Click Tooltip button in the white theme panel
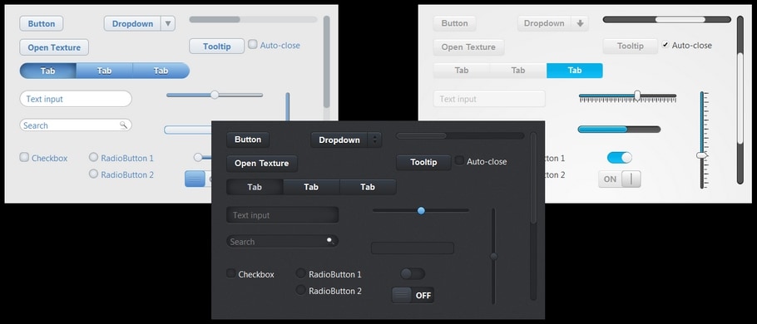Image resolution: width=757 pixels, height=324 pixels. click(x=630, y=47)
